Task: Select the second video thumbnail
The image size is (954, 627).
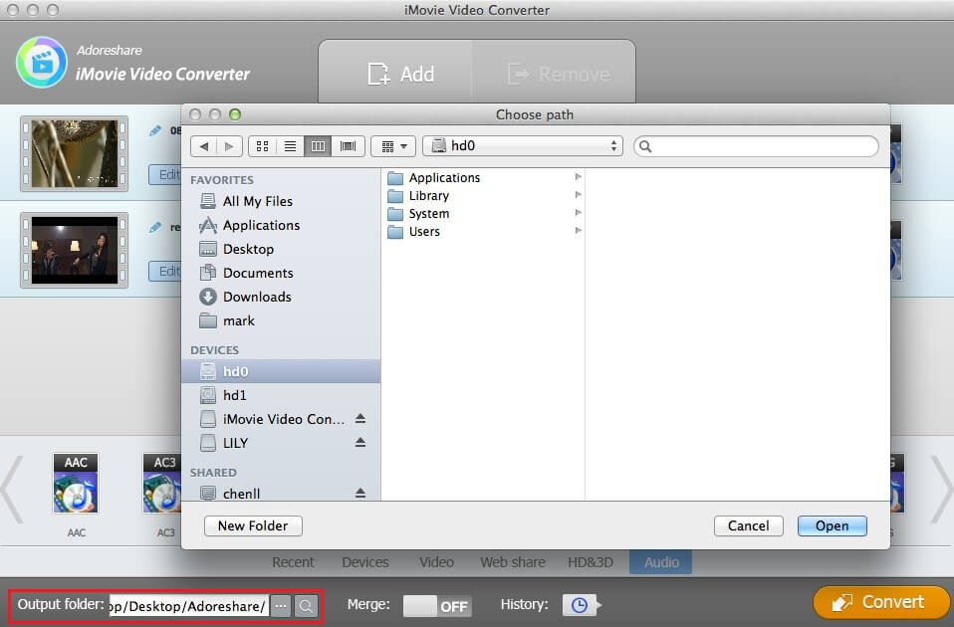Action: point(75,250)
